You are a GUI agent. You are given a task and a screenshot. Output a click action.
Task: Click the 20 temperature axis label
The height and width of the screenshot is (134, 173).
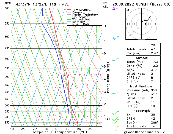coord(79,129)
